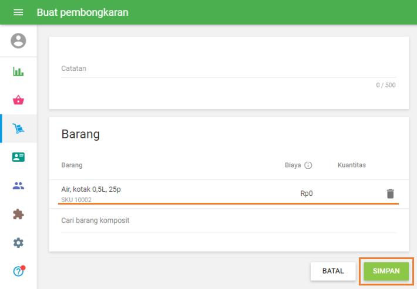Viewport: 417px width, 289px height.
Task: Open the integrations puzzle piece icon
Action: tap(18, 214)
